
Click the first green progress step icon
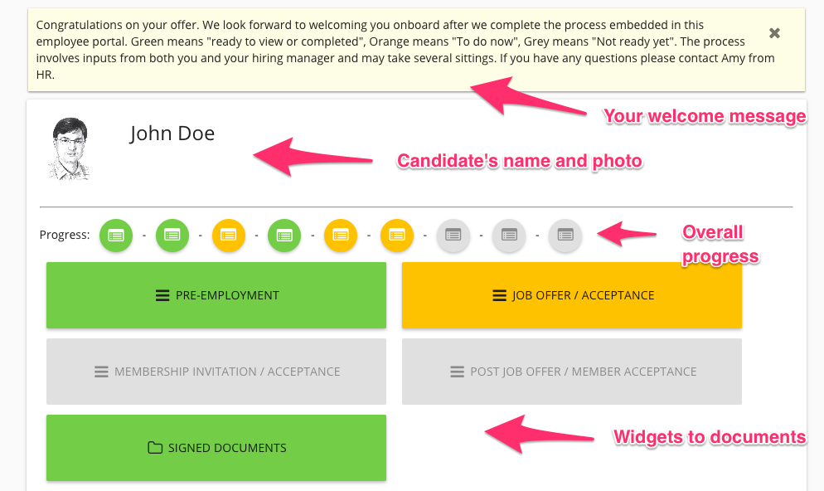pyautogui.click(x=116, y=236)
